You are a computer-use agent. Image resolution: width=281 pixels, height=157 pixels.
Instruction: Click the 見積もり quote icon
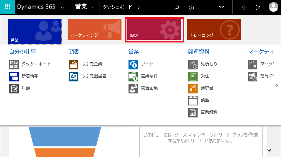tap(193, 65)
